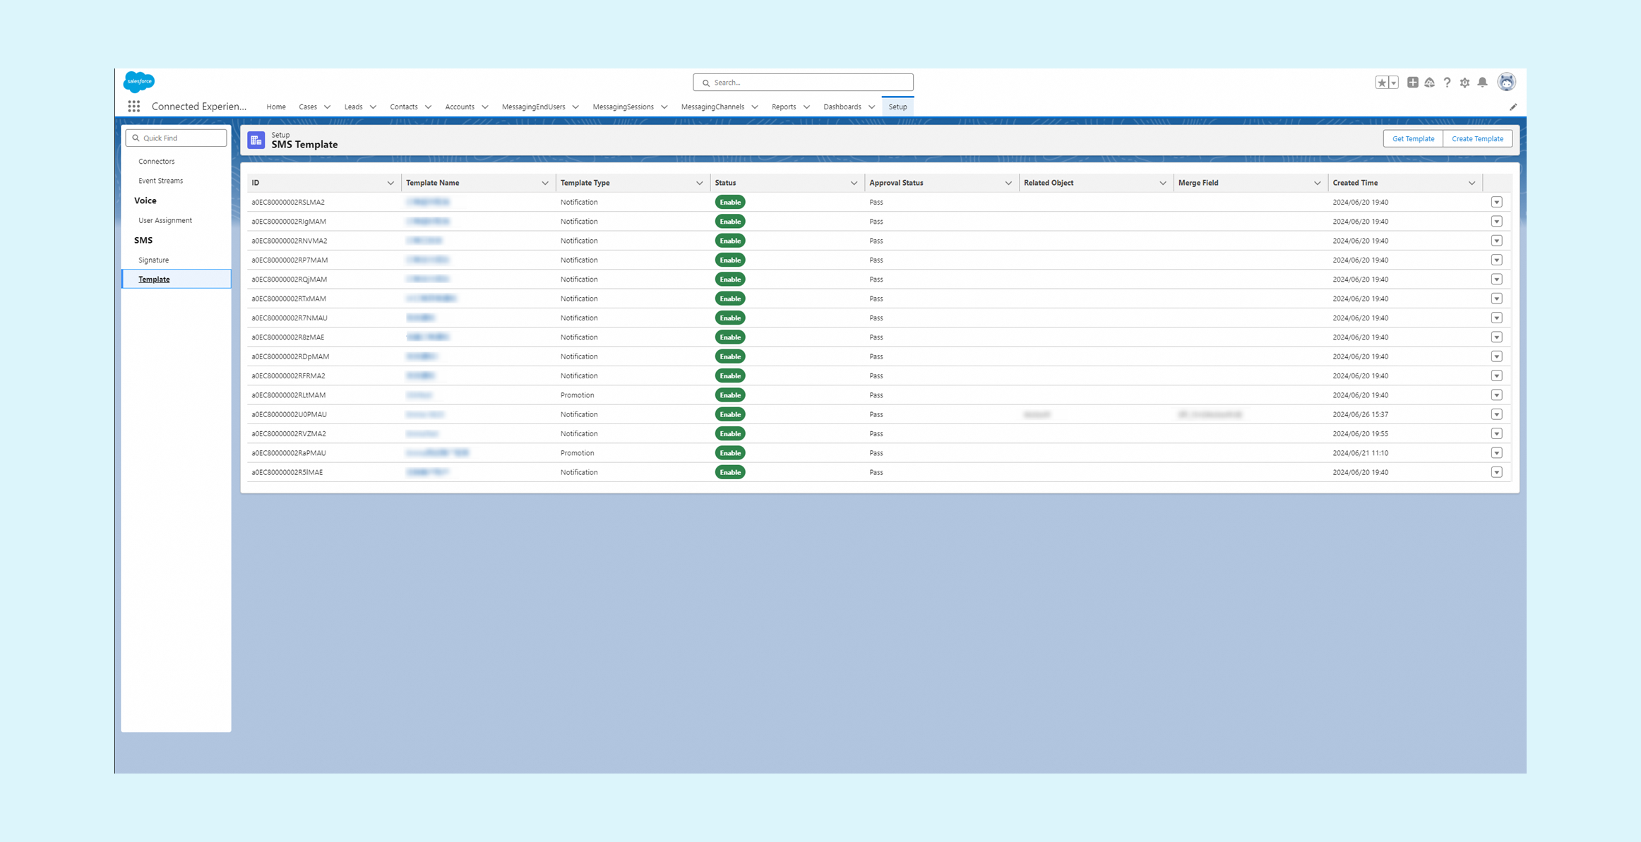The height and width of the screenshot is (842, 1641).
Task: Open the notifications bell
Action: [x=1482, y=83]
